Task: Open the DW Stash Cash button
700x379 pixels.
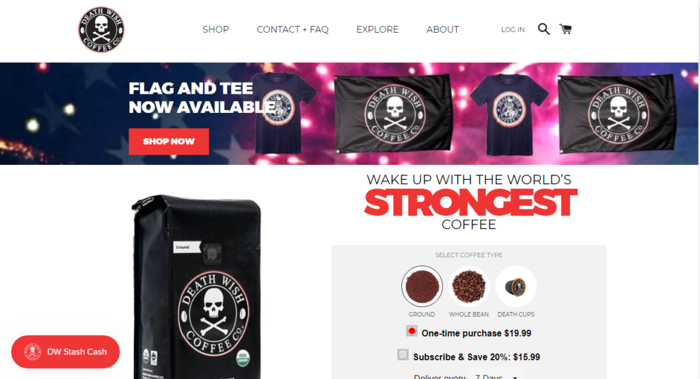Action: 66,352
